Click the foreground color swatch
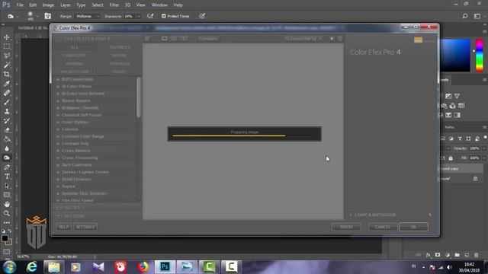Viewport: 488px width, 274px height. tap(5, 238)
